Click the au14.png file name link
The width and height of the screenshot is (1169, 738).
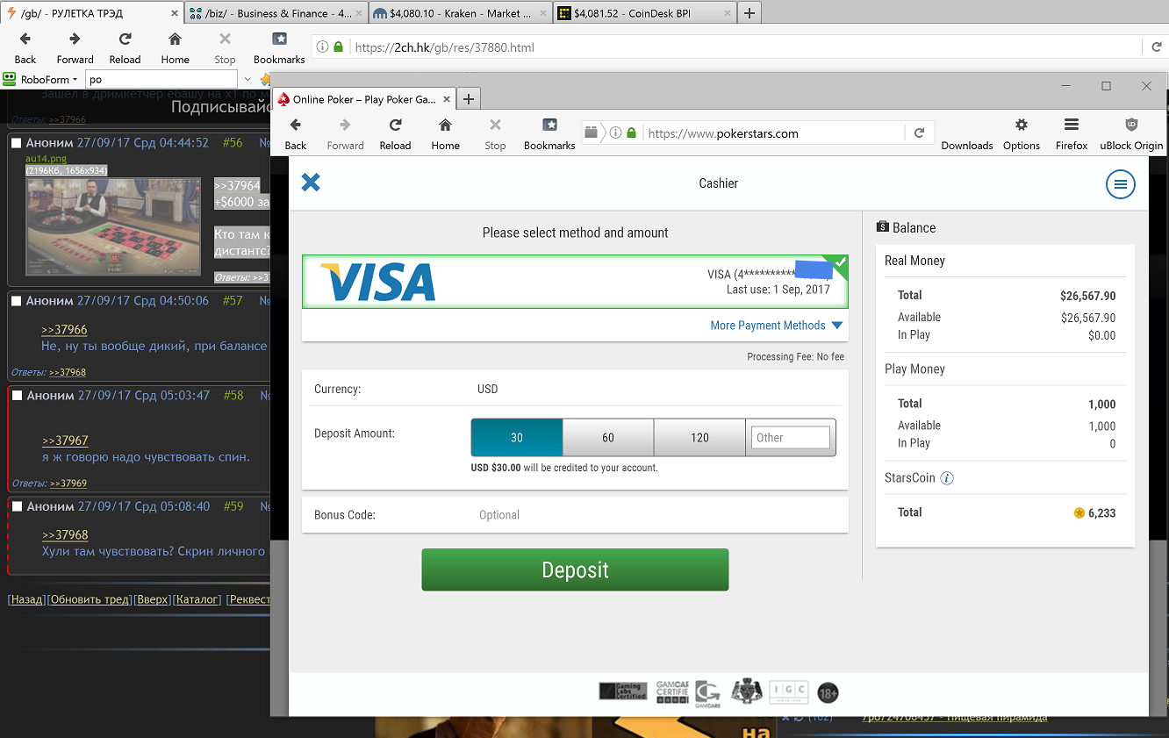click(x=47, y=159)
